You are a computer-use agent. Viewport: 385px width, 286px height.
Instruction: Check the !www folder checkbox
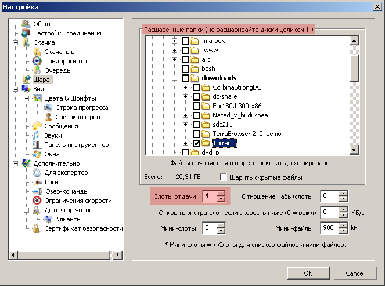point(185,50)
